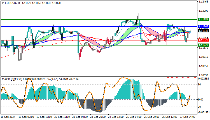This screenshot has width=210, height=120.
Task: Click the 26 Sep 12:00 time axis label
Action: 170,117
